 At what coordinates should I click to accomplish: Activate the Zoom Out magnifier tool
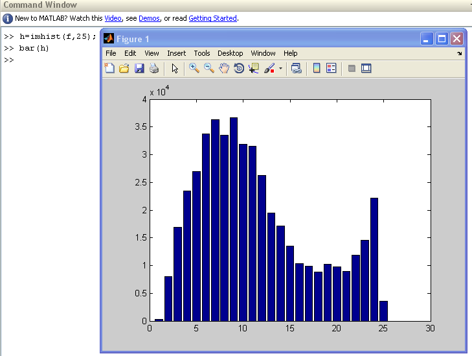coord(209,68)
